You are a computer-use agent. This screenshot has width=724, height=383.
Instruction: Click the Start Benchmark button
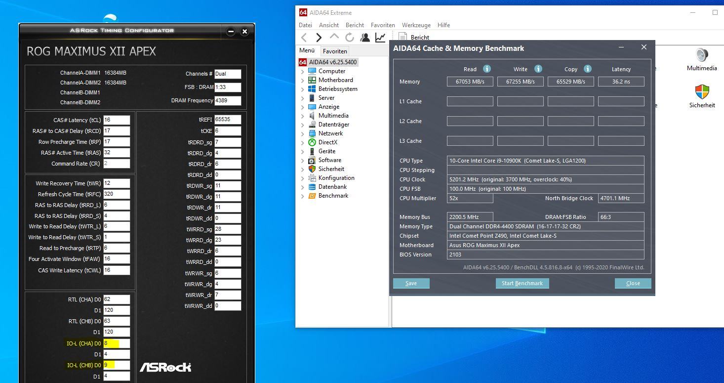click(x=522, y=283)
